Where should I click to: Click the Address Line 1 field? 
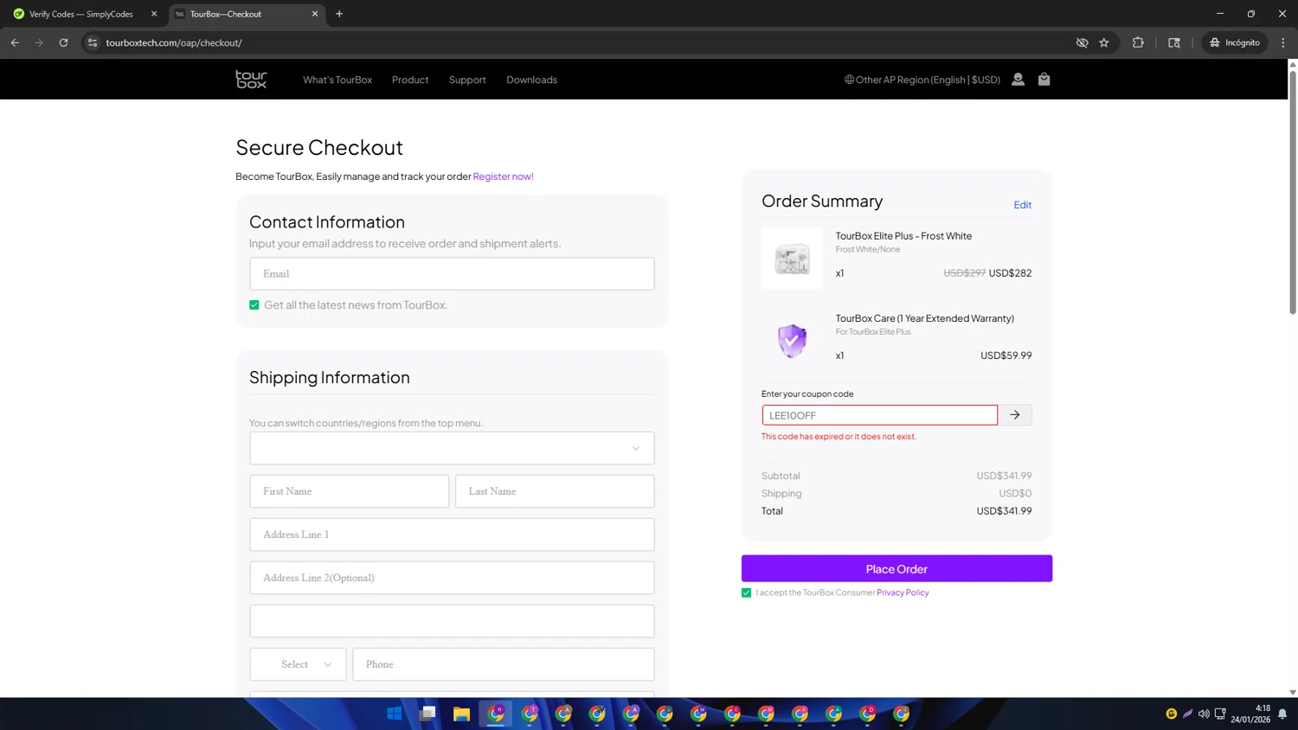tap(452, 535)
